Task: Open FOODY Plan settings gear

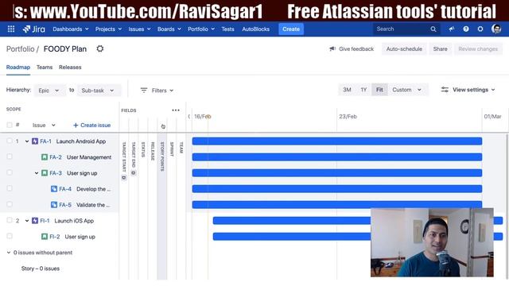Action: [100, 48]
